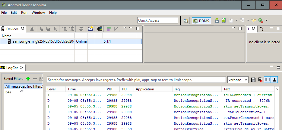Screen dimensions: 282x130
Task: Open the Previous Annotation dropdown arrow
Action: [248, 21]
